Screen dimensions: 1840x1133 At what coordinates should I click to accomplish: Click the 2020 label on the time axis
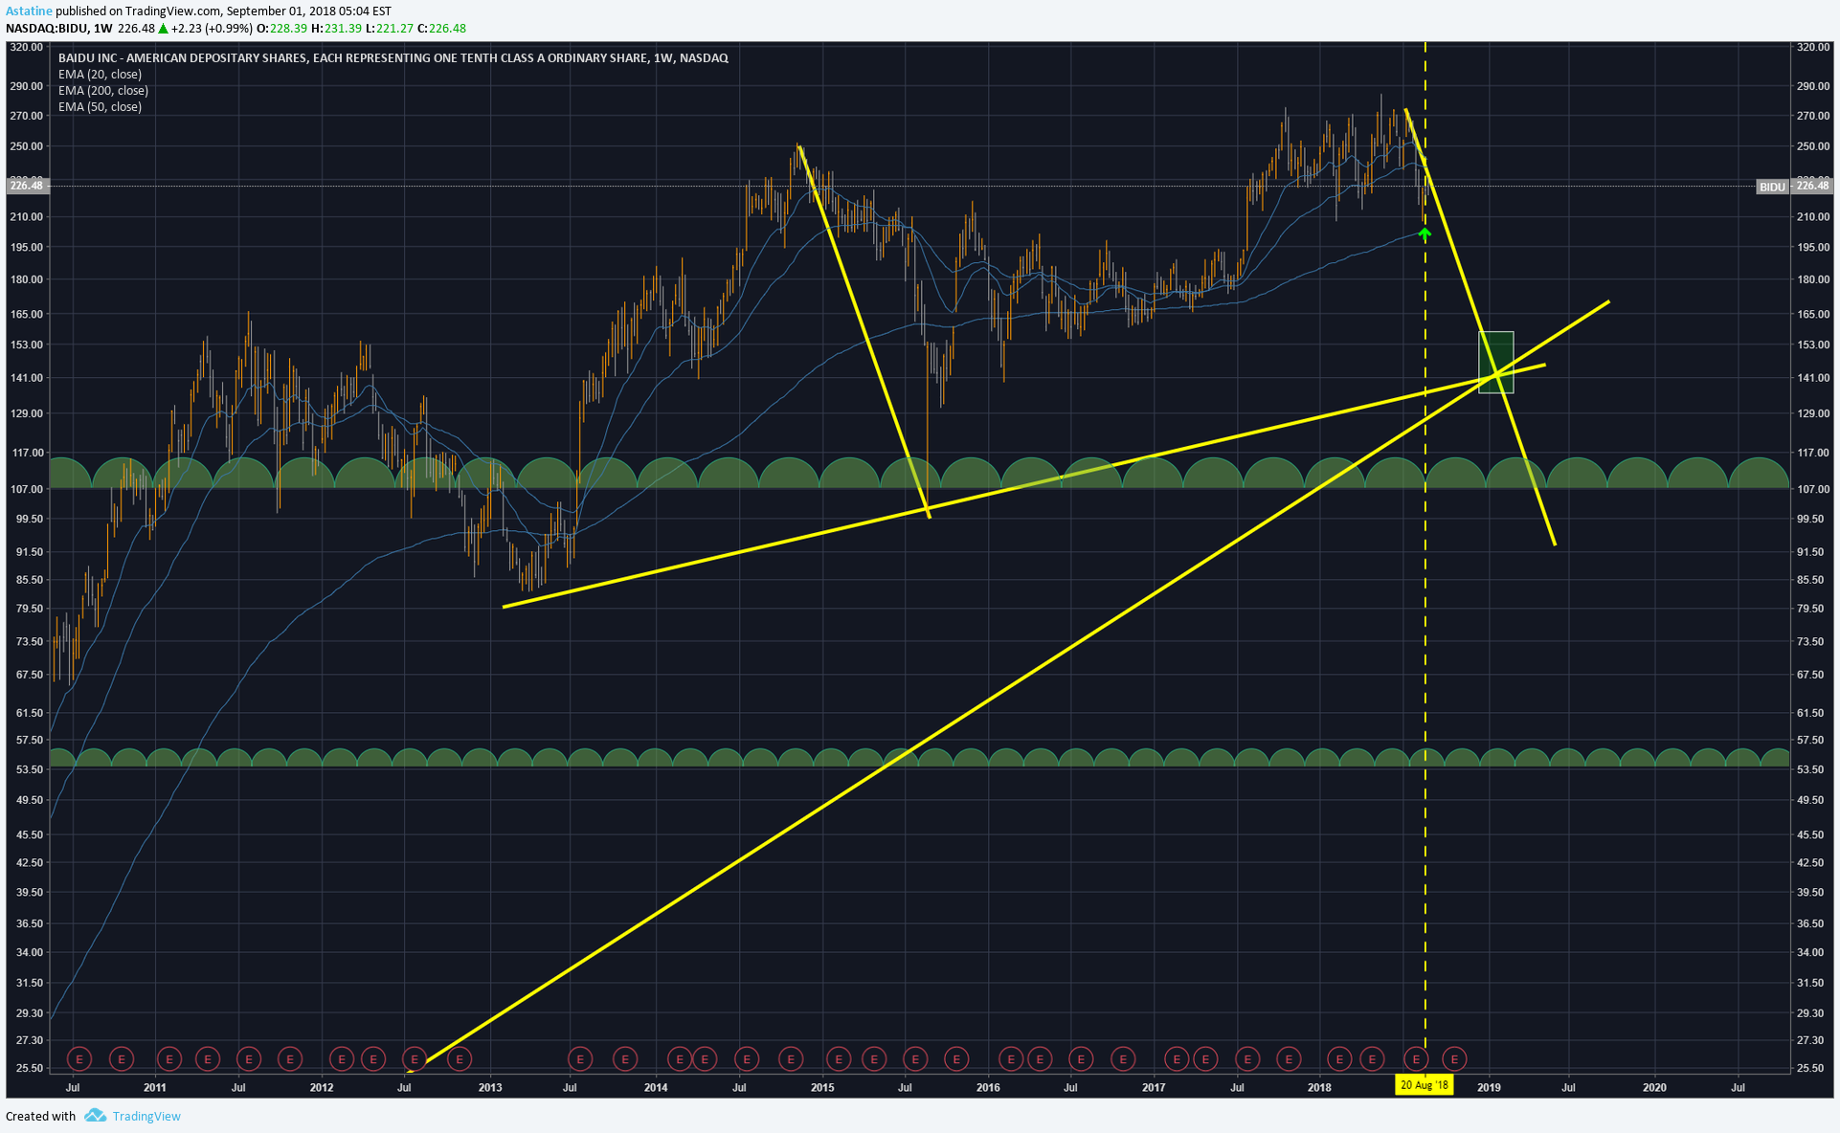pyautogui.click(x=1654, y=1087)
